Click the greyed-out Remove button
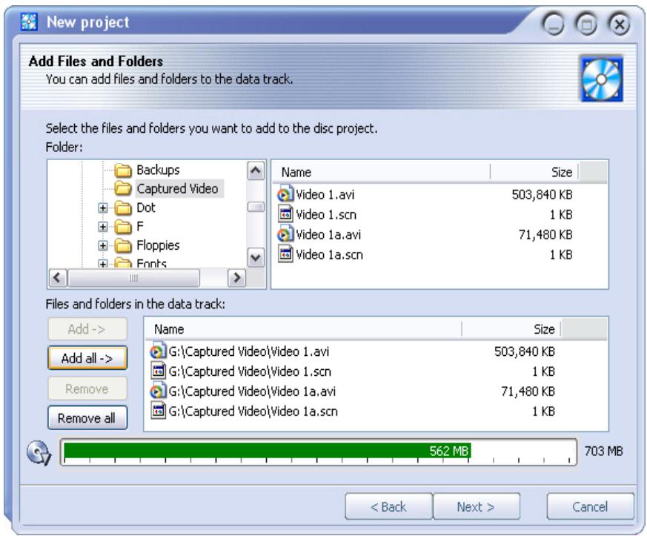 (87, 388)
